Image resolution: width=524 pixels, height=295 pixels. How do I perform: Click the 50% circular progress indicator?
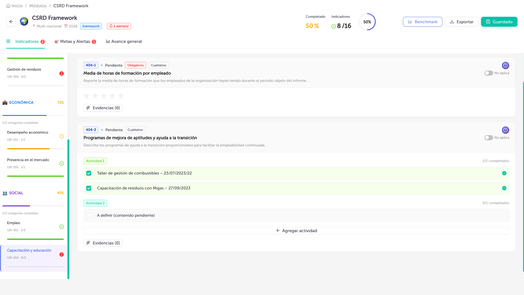click(x=367, y=22)
